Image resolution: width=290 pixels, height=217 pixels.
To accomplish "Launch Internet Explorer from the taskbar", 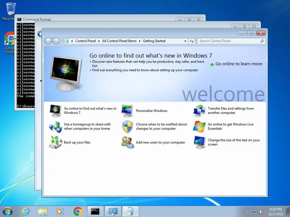I will click(x=25, y=211).
